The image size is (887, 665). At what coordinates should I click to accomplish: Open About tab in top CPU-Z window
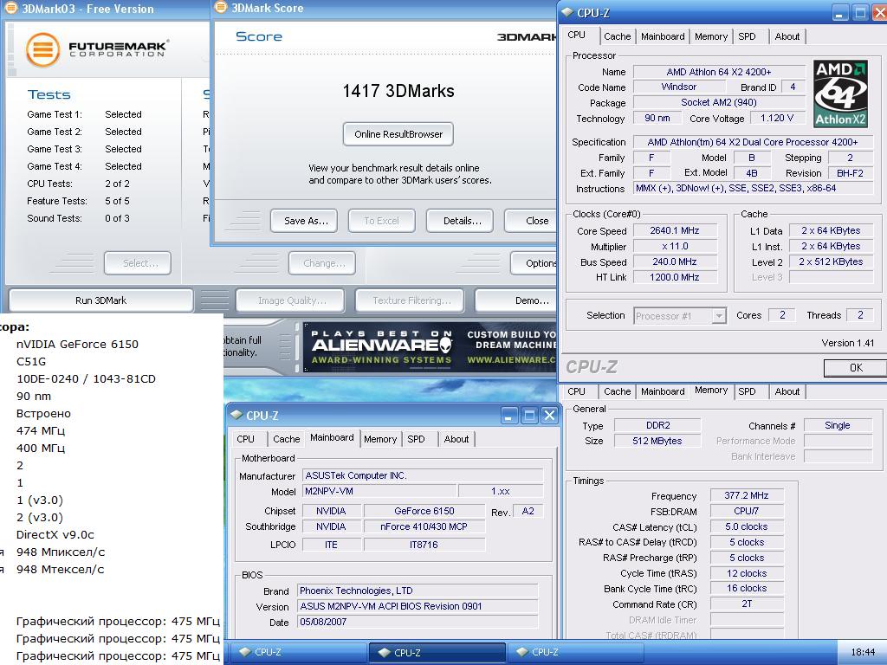click(787, 36)
